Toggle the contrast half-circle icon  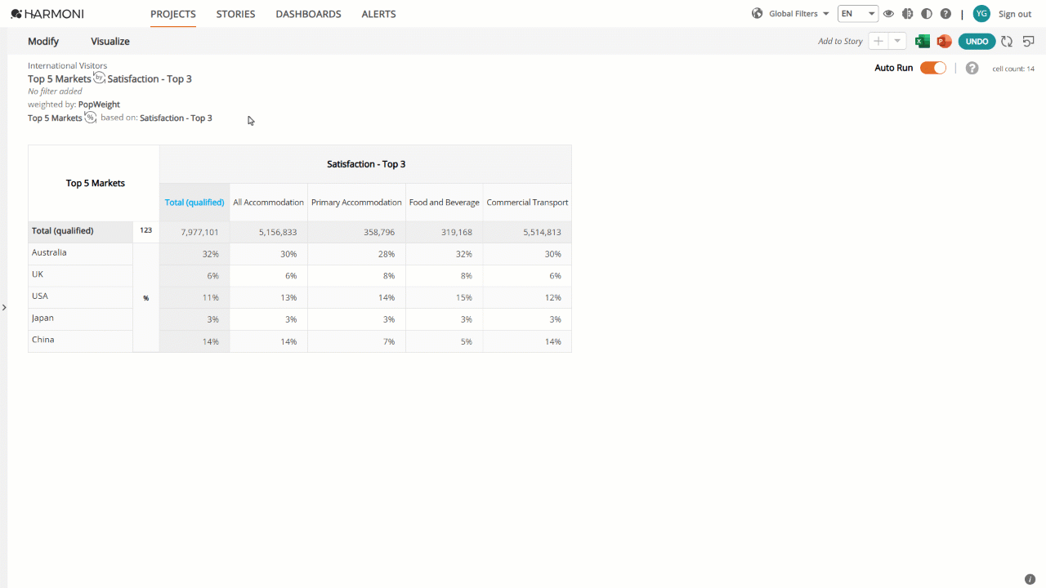point(926,14)
